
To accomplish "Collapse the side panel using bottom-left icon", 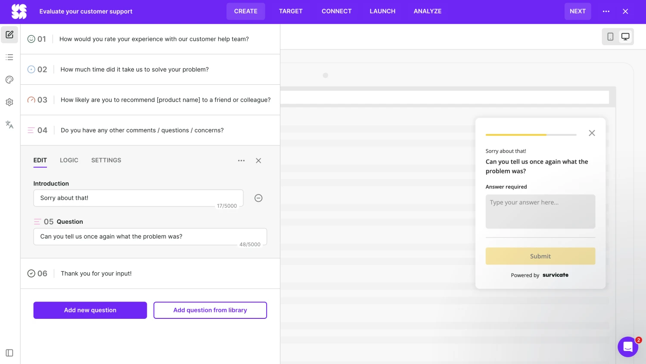I will point(9,353).
